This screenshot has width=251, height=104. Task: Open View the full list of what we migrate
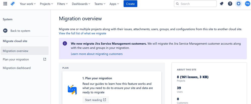point(82,33)
